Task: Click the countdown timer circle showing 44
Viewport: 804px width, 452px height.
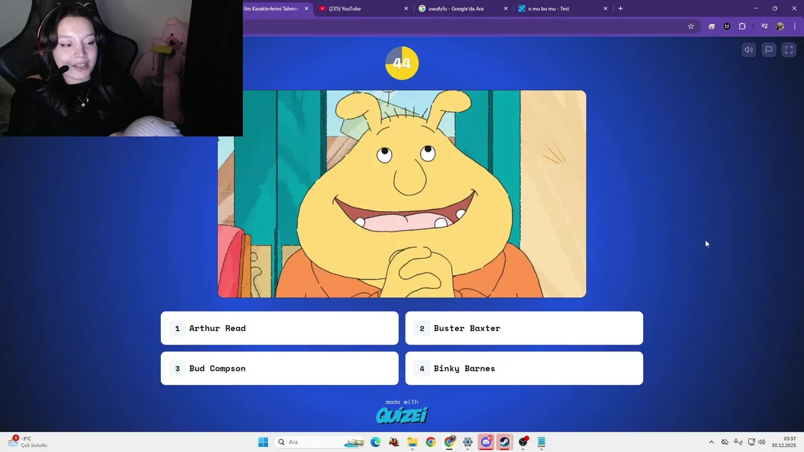Action: point(402,63)
